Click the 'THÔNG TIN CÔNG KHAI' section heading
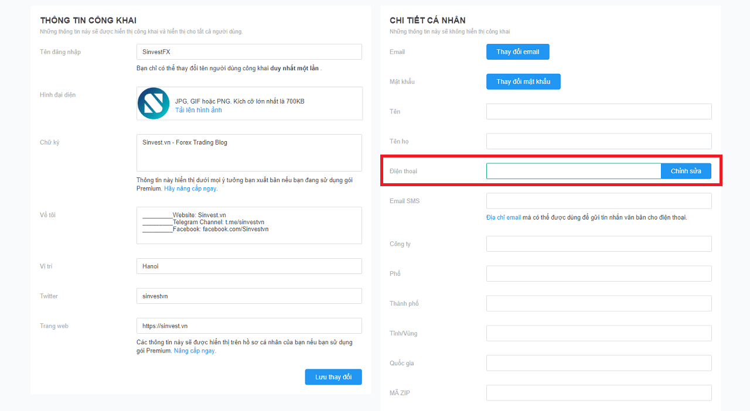750x411 pixels. 88,20
